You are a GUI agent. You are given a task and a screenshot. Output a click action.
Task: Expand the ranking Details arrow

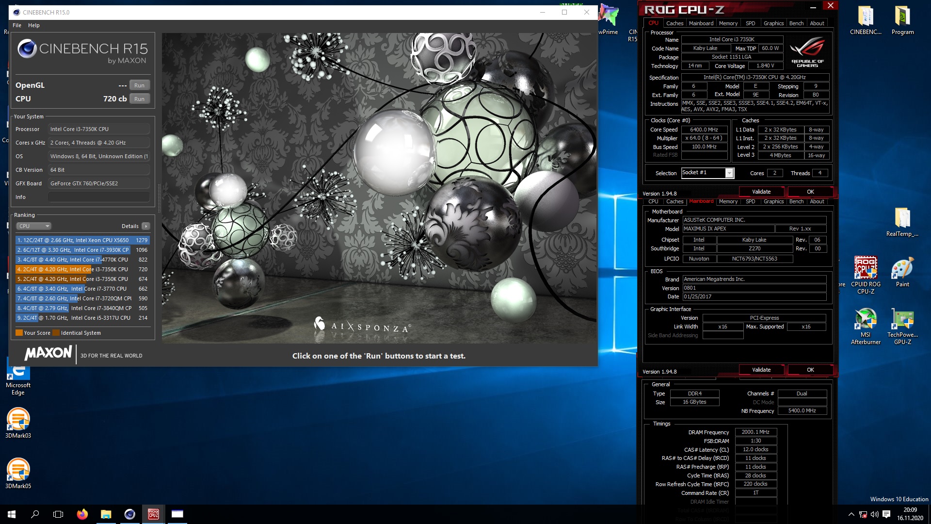pyautogui.click(x=146, y=226)
